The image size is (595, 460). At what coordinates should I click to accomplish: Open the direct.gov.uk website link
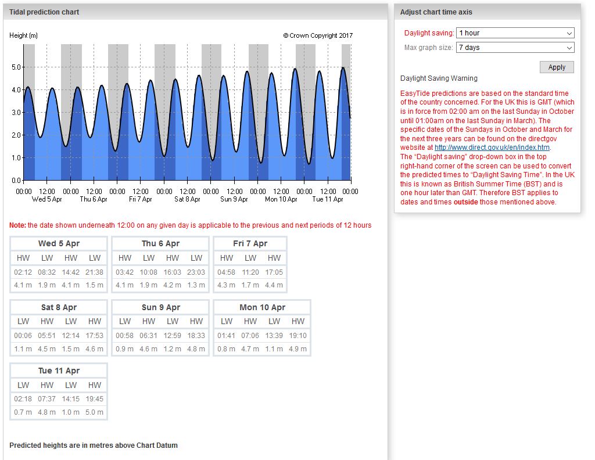point(492,148)
